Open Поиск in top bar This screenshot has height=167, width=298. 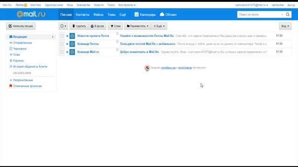111,5
